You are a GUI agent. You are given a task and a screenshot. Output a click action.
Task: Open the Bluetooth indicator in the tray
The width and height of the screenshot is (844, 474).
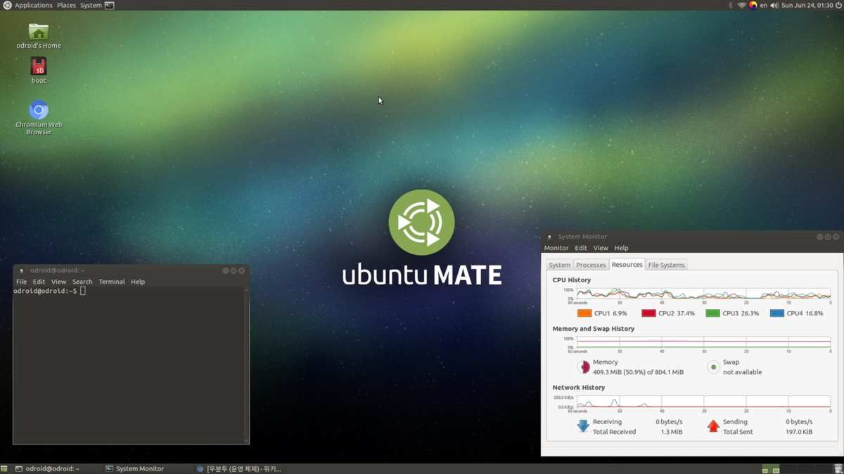coord(730,5)
